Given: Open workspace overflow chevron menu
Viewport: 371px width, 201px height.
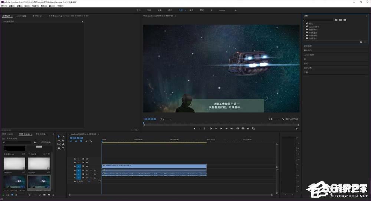Looking at the screenshot, I should [236, 10].
